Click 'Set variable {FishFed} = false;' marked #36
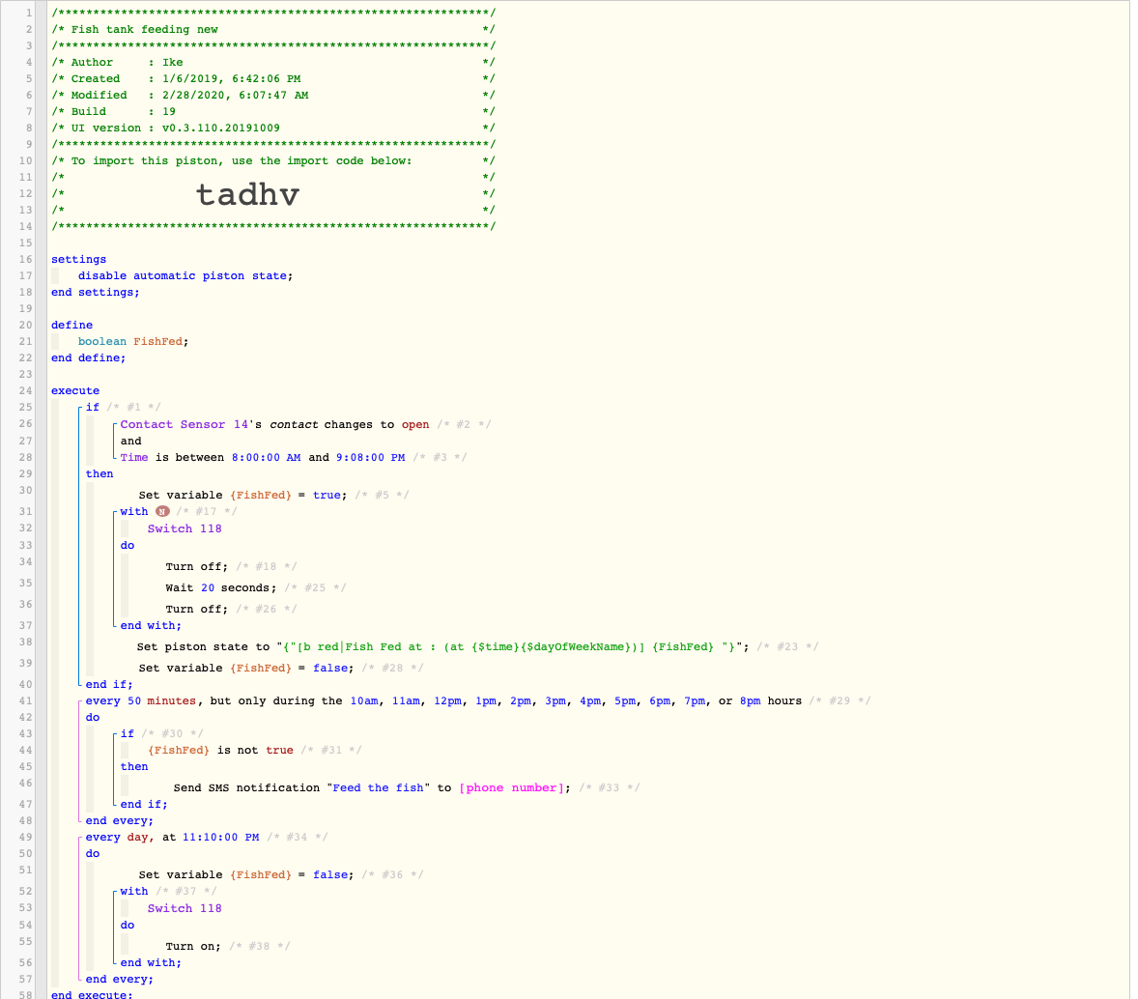 pos(246,875)
